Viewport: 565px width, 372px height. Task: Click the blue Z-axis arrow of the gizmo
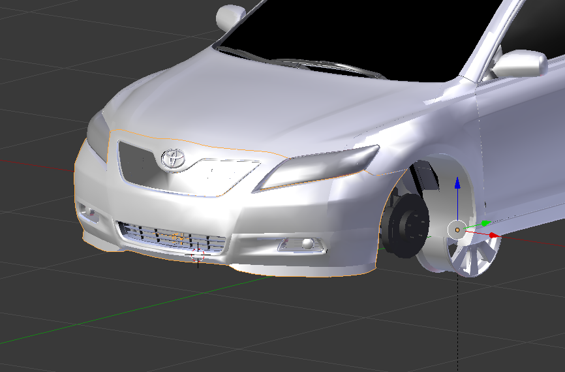point(457,183)
